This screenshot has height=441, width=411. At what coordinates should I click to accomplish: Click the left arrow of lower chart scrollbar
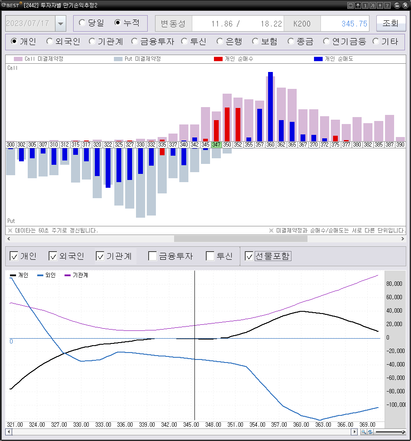tap(9, 432)
